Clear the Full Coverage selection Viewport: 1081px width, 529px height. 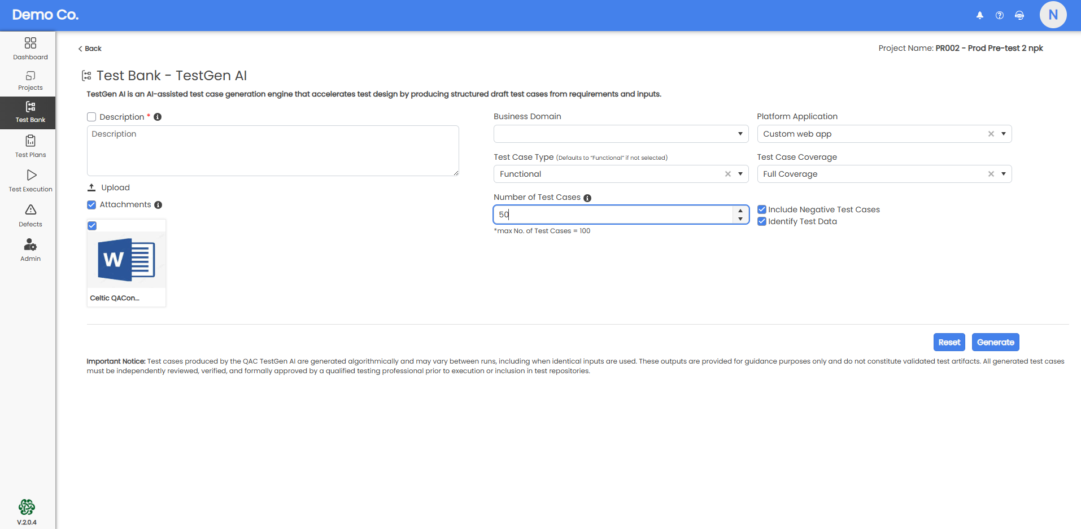tap(991, 174)
